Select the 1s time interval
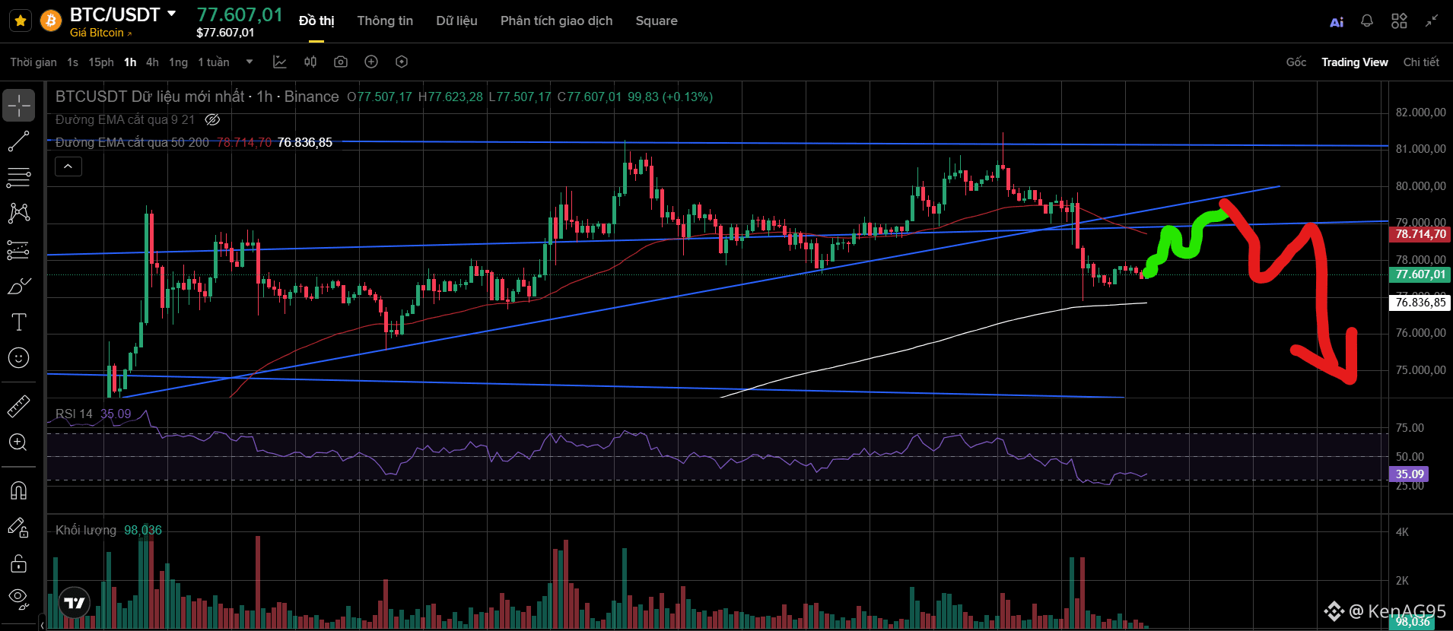 coord(72,62)
